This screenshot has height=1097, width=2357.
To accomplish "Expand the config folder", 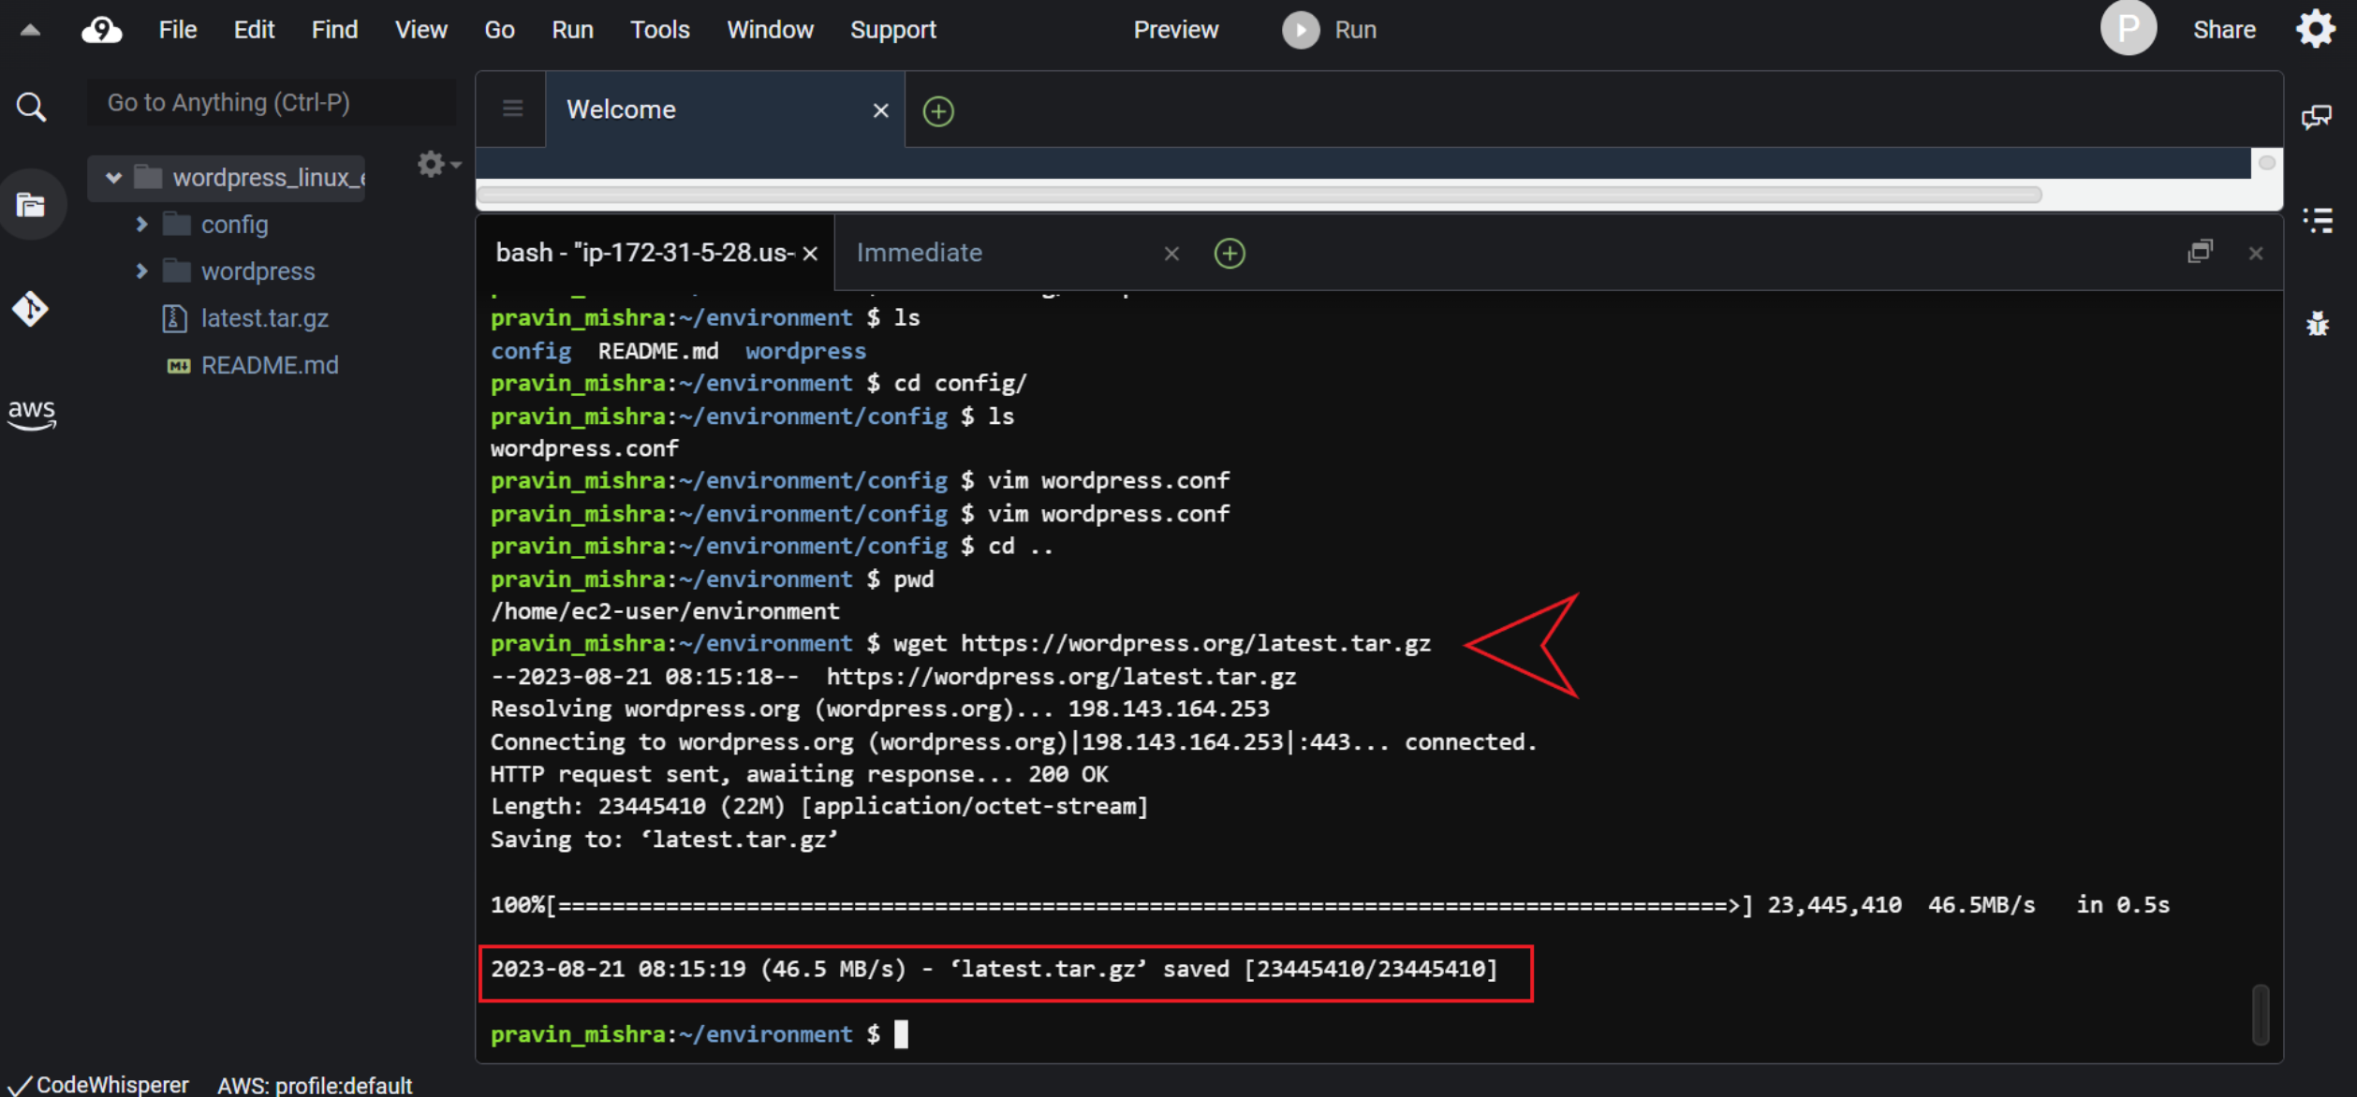I will point(141,224).
